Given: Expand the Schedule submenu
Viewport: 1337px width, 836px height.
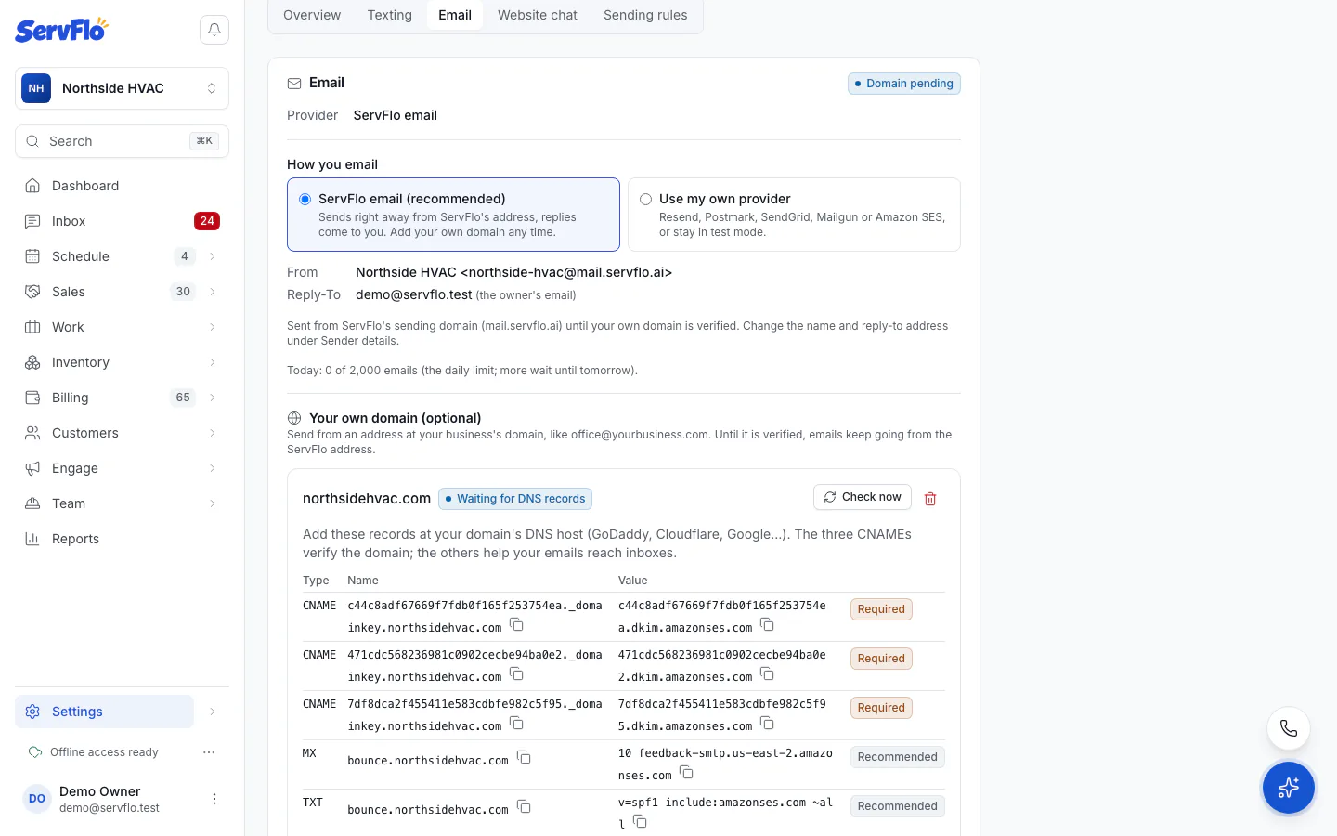Looking at the screenshot, I should pos(213,256).
